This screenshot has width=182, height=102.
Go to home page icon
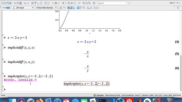click(56, 3)
